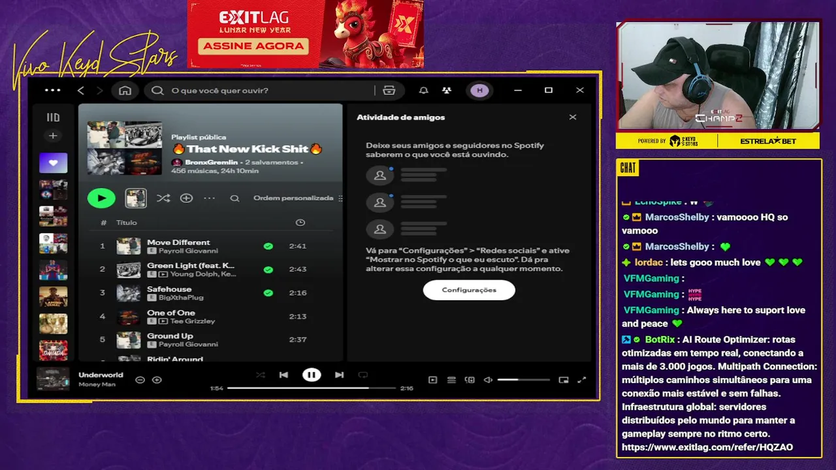Click chat username 'MarcosShelby' vamooo message
836x470 pixels.
tap(677, 217)
